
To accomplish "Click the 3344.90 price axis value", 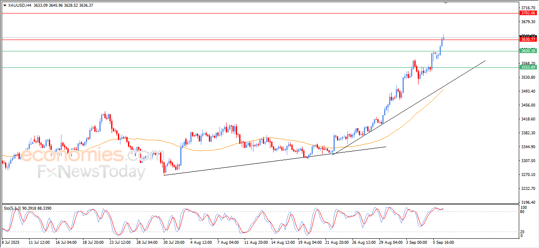I will pos(528,147).
